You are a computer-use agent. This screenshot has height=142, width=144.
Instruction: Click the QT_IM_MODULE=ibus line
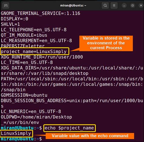pos(24,35)
